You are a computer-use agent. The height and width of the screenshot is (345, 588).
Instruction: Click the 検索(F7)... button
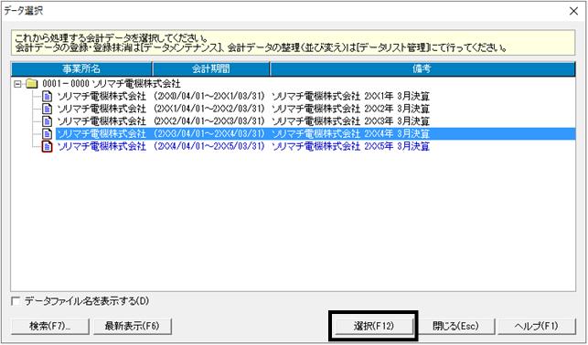coord(50,326)
